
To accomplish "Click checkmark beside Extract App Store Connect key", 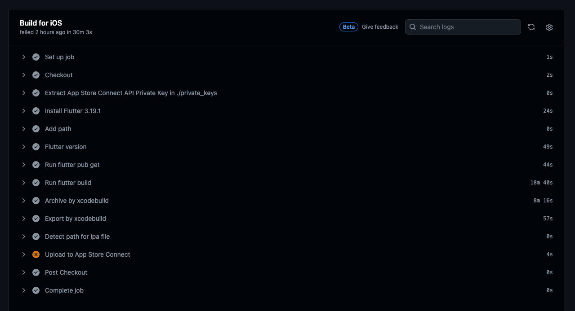I will pyautogui.click(x=36, y=93).
